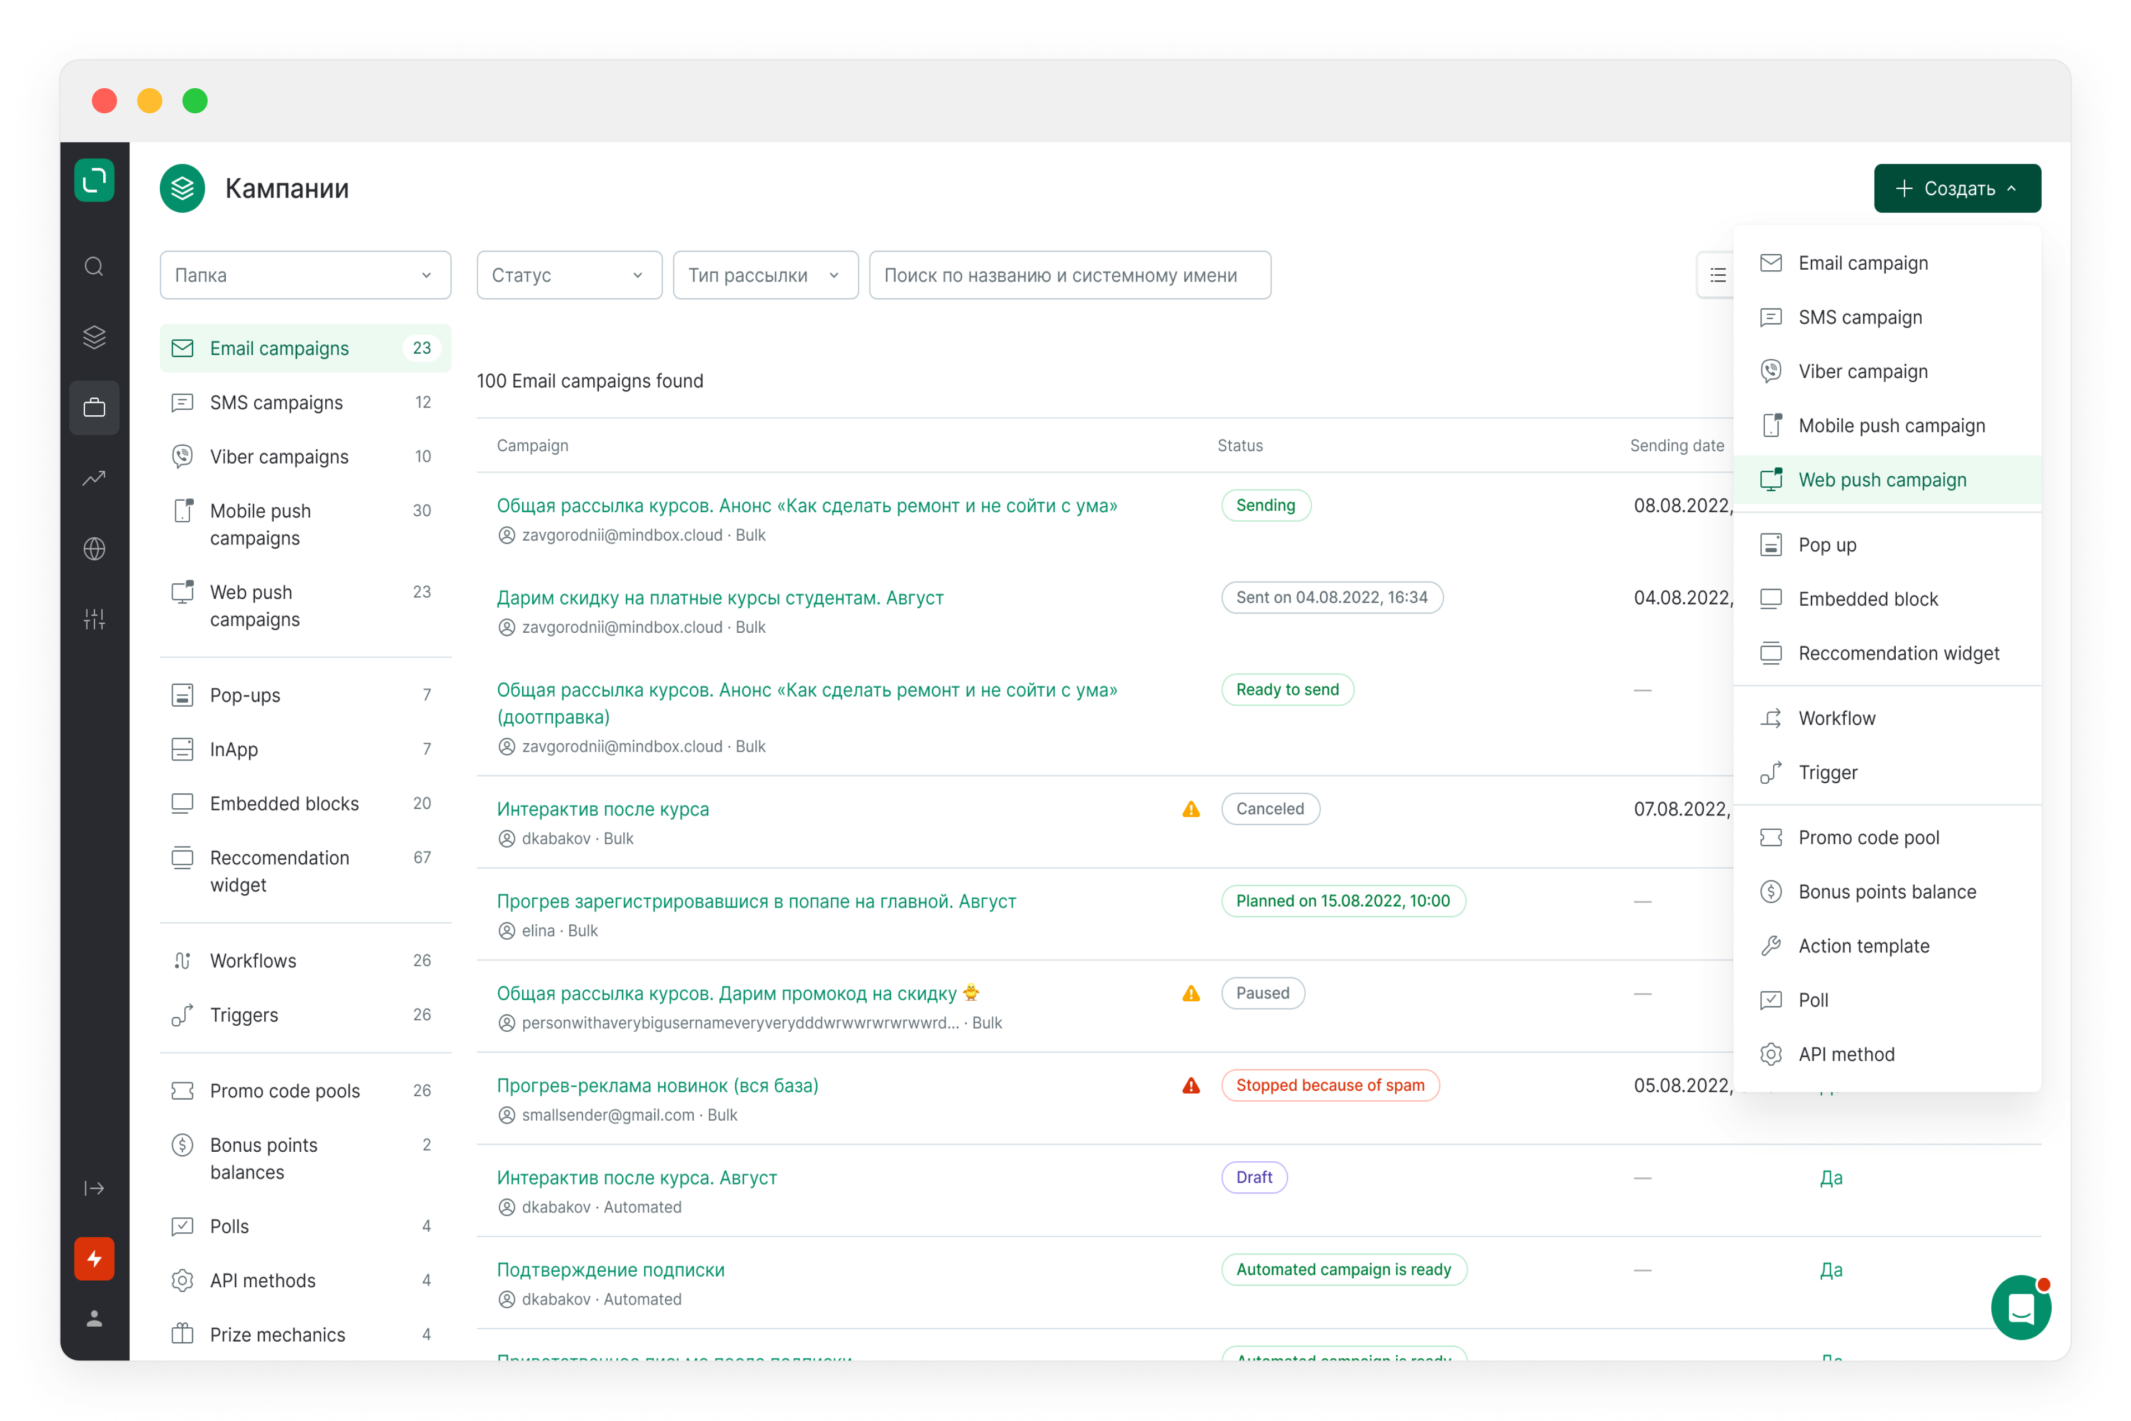The width and height of the screenshot is (2131, 1421).
Task: Click Да link in Подтверждение подписки row
Action: click(1831, 1271)
